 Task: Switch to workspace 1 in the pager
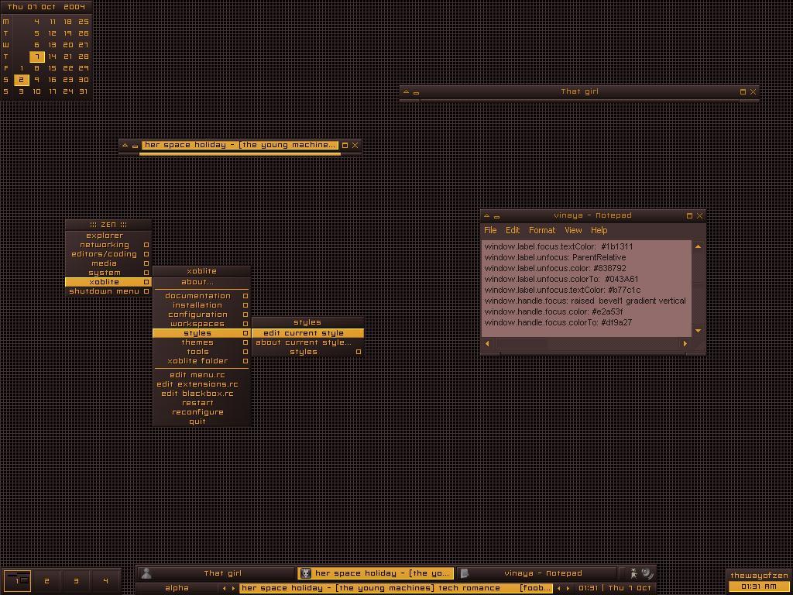[17, 581]
